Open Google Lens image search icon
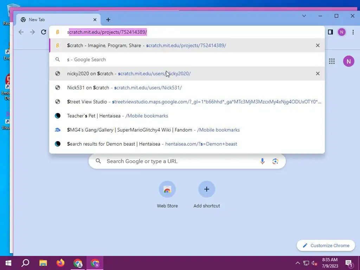Screen dimensions: 360x270 pyautogui.click(x=275, y=161)
